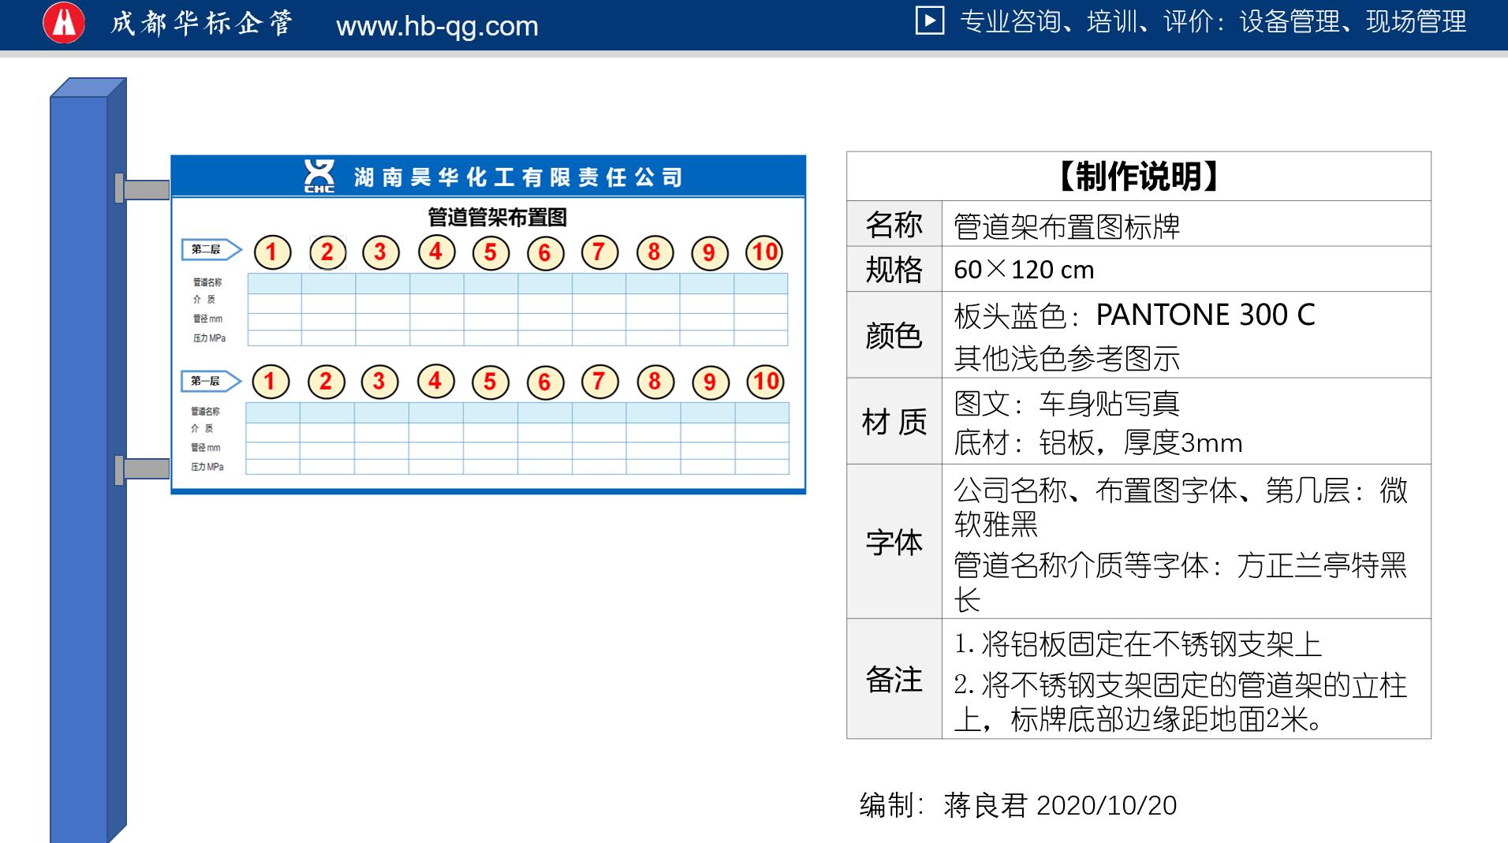Click the 第二层 arrow label
The width and height of the screenshot is (1508, 843).
click(210, 250)
